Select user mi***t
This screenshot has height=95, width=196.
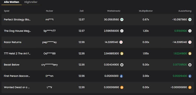(x=49, y=20)
